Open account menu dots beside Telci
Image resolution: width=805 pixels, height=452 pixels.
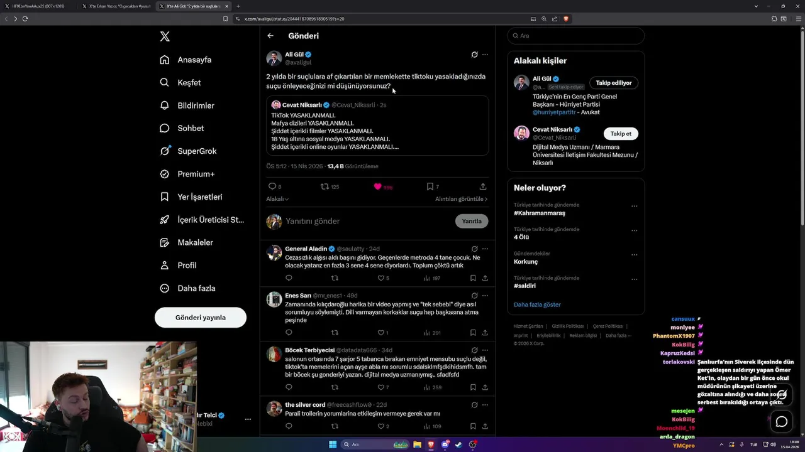point(248,419)
